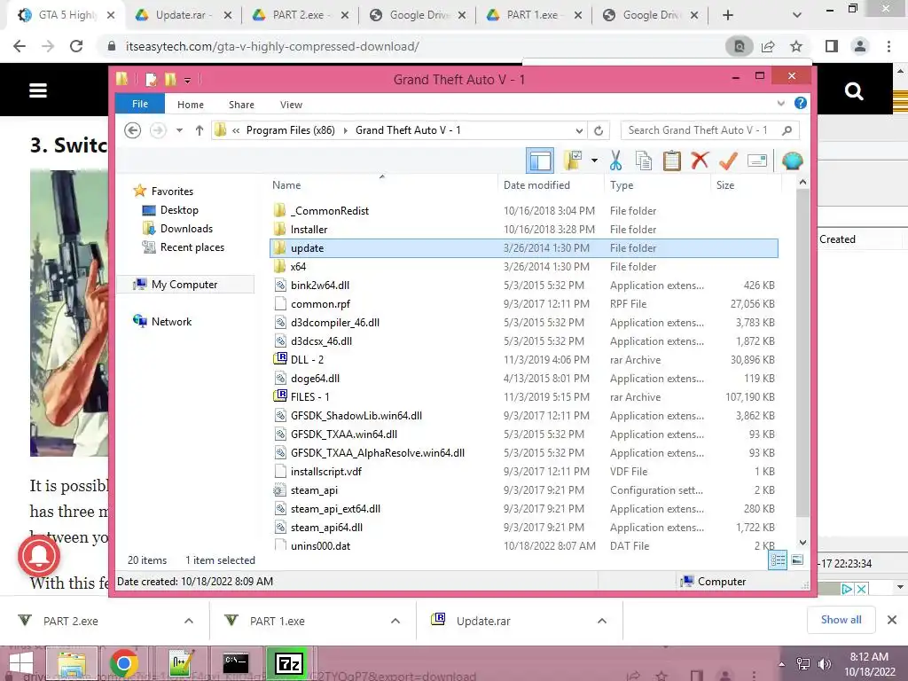
Task: Select Desktop in Favorites
Action: (x=179, y=210)
